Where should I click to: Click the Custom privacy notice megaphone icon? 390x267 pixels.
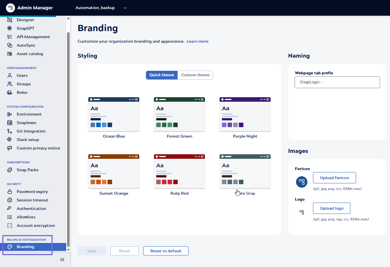[10, 148]
